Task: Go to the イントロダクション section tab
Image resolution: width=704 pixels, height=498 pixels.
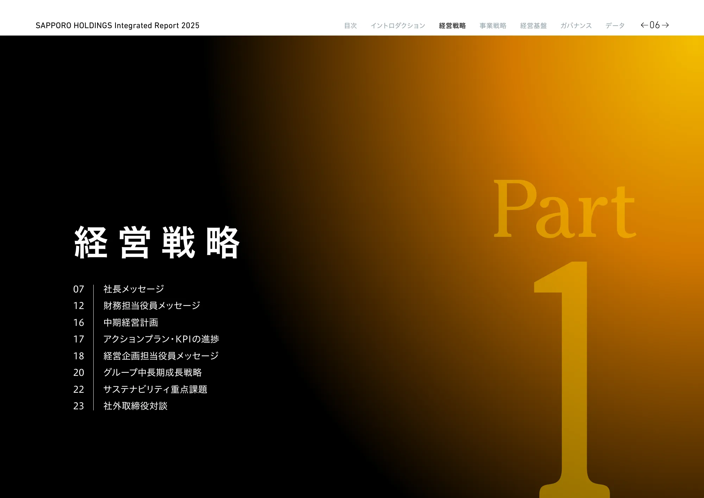Action: pyautogui.click(x=398, y=26)
